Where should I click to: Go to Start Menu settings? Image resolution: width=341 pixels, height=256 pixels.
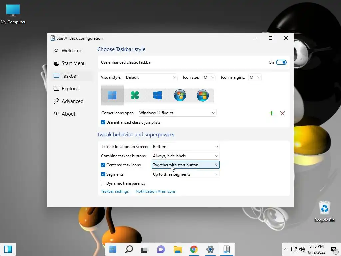point(72,63)
